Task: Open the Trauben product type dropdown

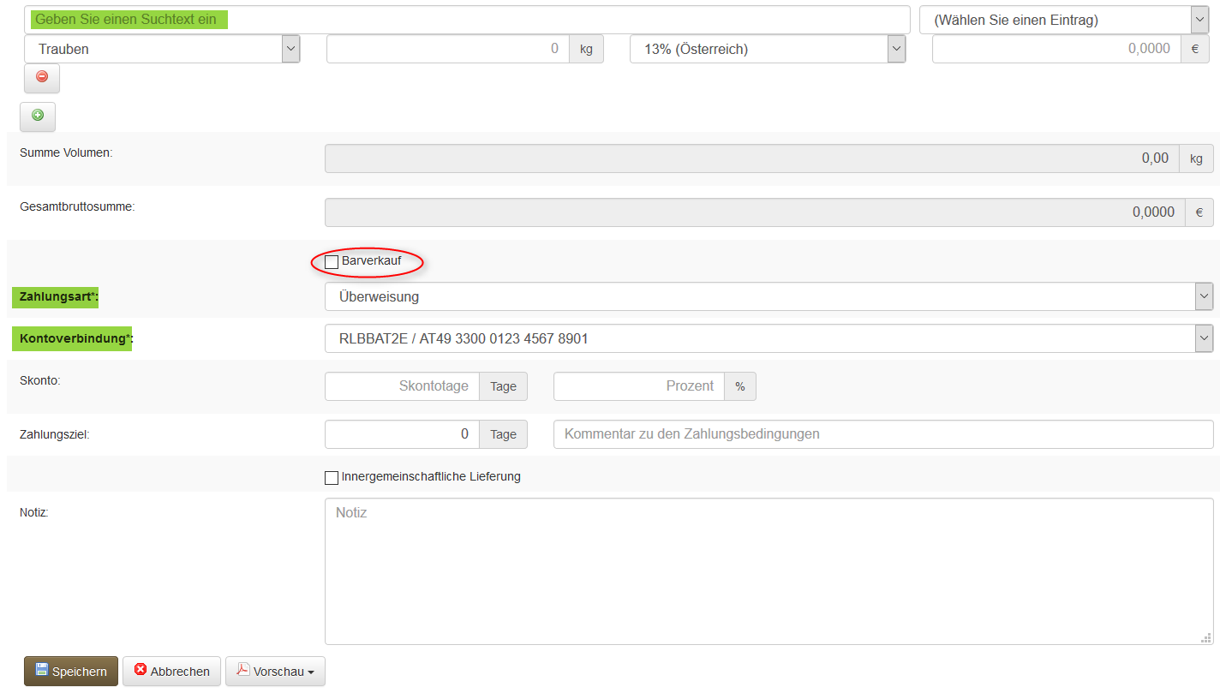Action: pos(163,49)
